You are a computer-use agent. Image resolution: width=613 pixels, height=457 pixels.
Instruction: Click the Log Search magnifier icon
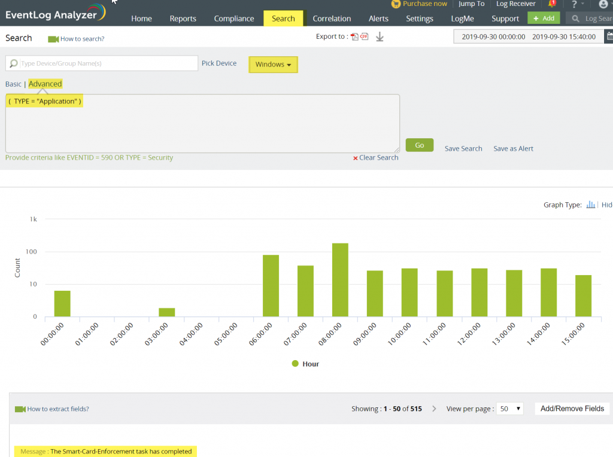tap(575, 19)
